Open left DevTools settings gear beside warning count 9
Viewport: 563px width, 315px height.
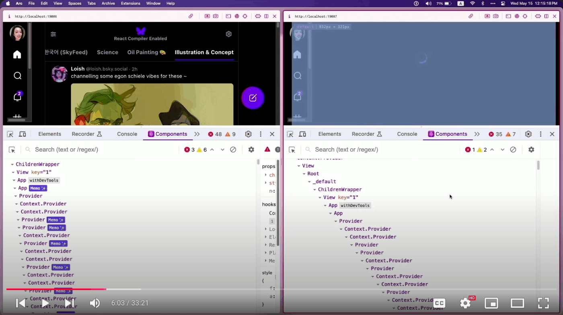tap(249, 134)
